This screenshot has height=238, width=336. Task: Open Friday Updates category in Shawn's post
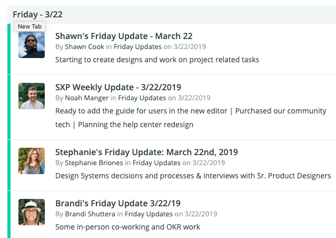point(137,46)
